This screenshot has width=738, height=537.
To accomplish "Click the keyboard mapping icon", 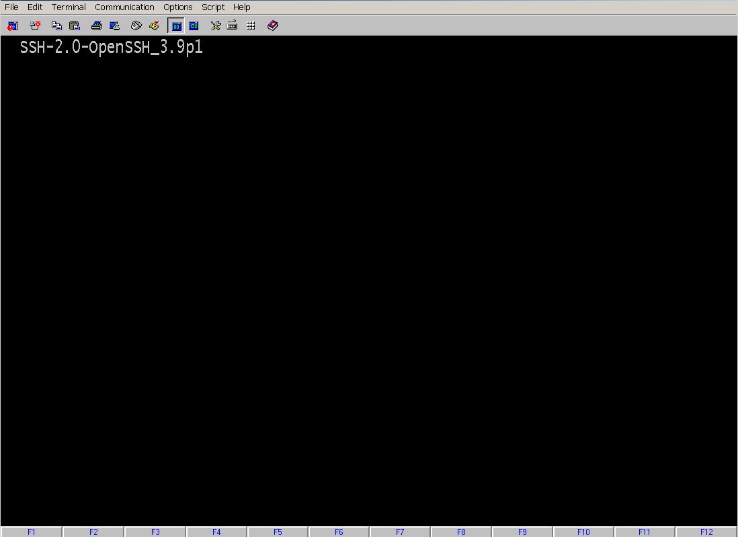I will point(233,26).
